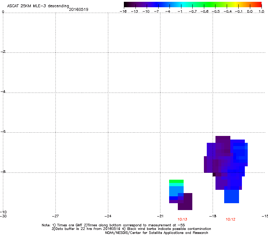Click the -24 longitude axis label
This screenshot has width=268, height=235.
coord(108,216)
